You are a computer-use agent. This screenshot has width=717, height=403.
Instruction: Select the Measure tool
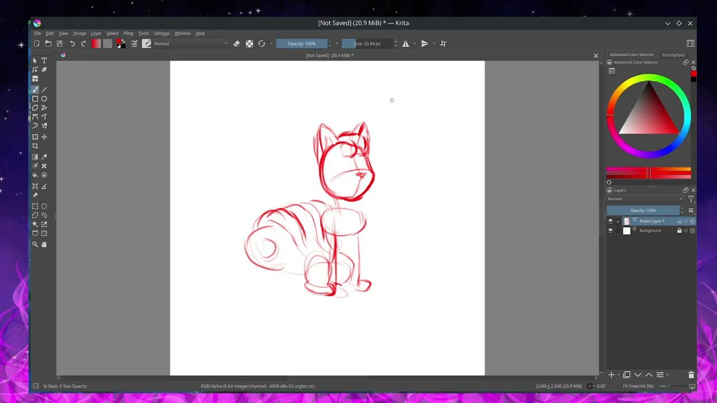coord(44,186)
